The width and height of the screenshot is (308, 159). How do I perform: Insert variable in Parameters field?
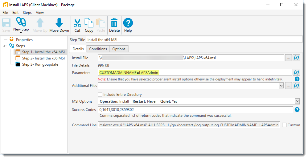pos(296,72)
